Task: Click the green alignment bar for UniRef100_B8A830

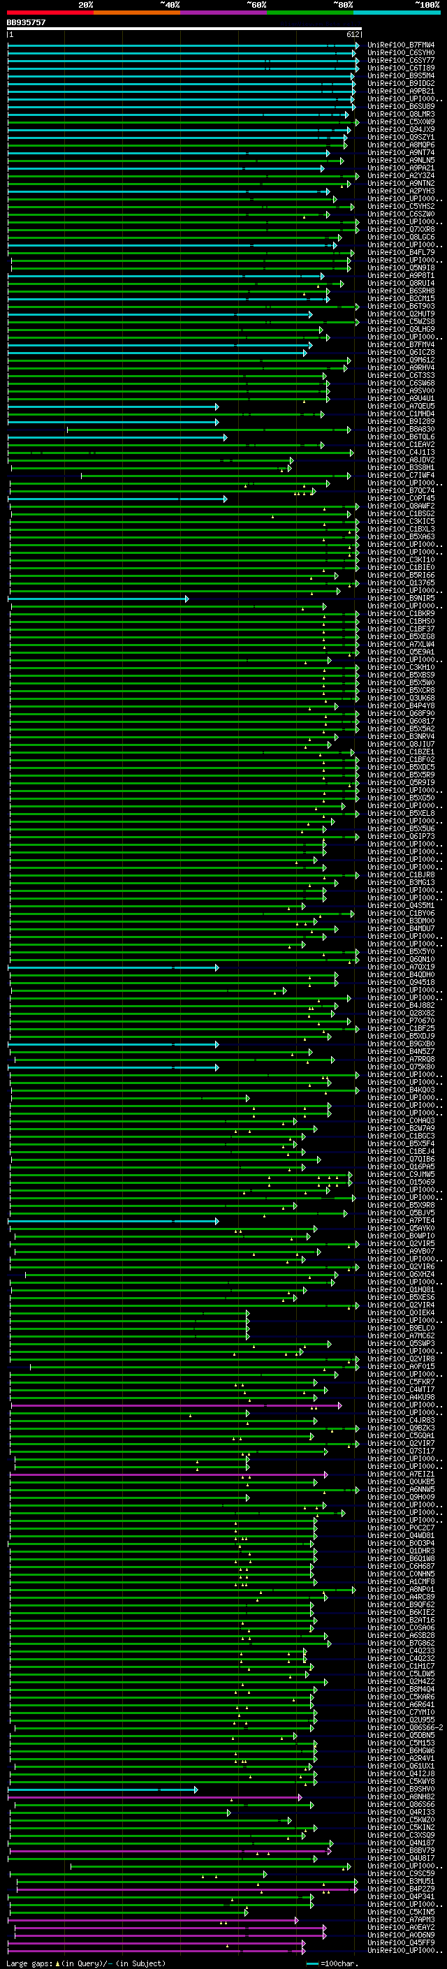Action: pos(210,430)
